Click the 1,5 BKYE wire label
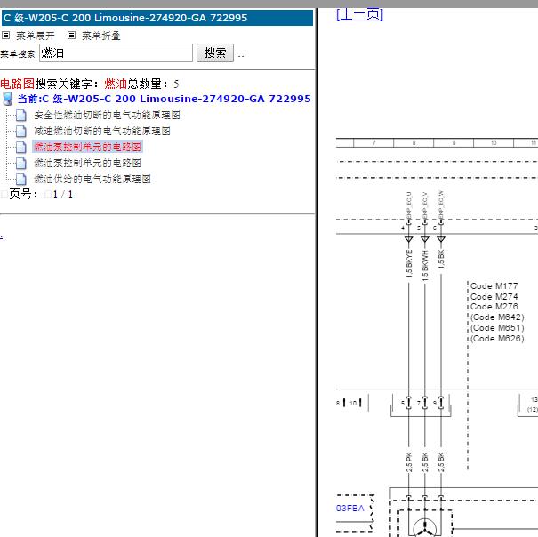Screen dimensions: 538x537 coord(409,264)
